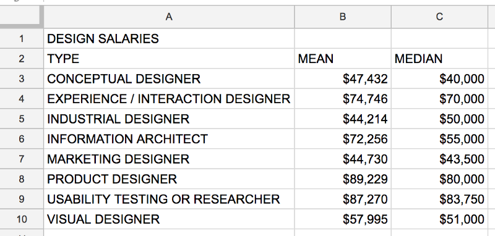Image resolution: width=495 pixels, height=236 pixels.
Task: Select Information Architect median $55,000
Action: [439, 138]
